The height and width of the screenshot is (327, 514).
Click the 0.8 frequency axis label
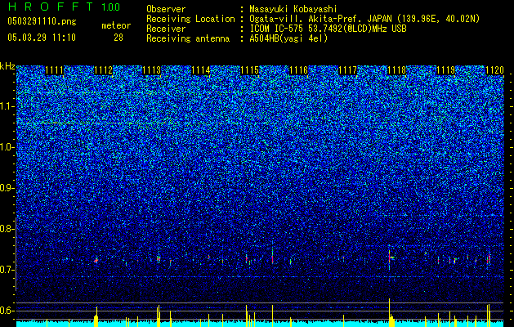tap(7, 229)
